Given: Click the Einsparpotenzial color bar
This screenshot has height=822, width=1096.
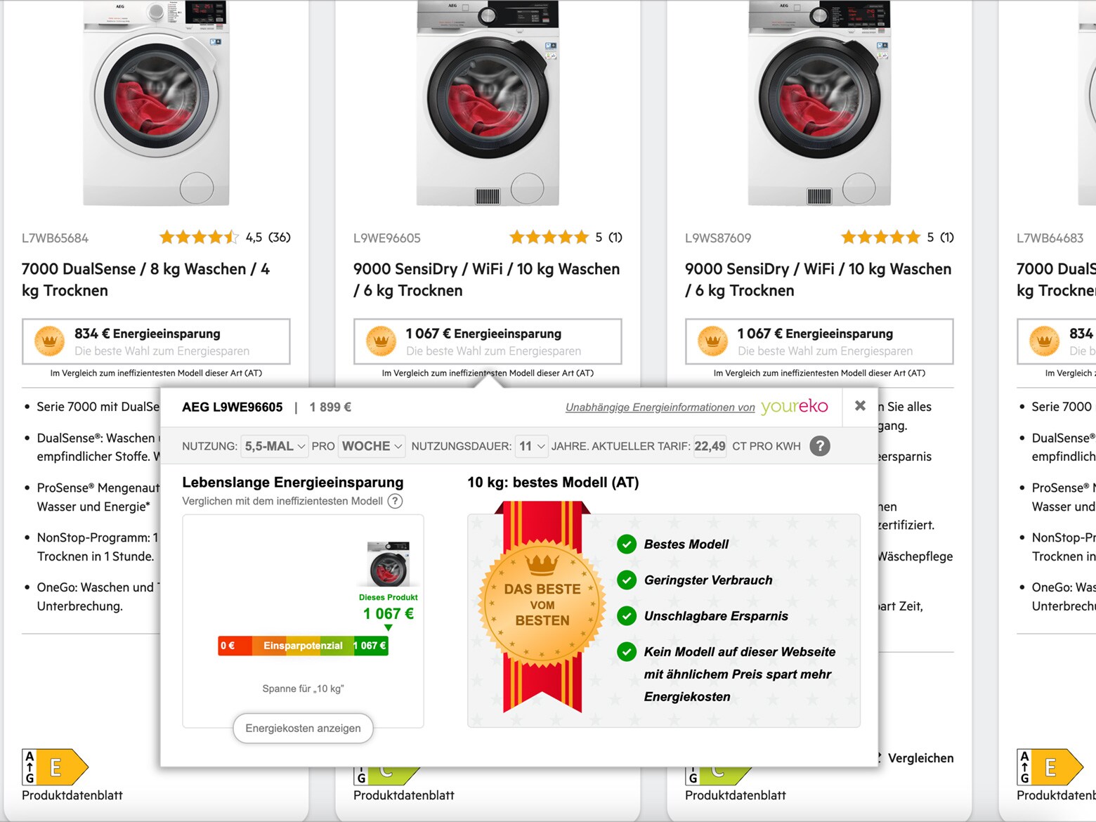Looking at the screenshot, I should point(303,646).
